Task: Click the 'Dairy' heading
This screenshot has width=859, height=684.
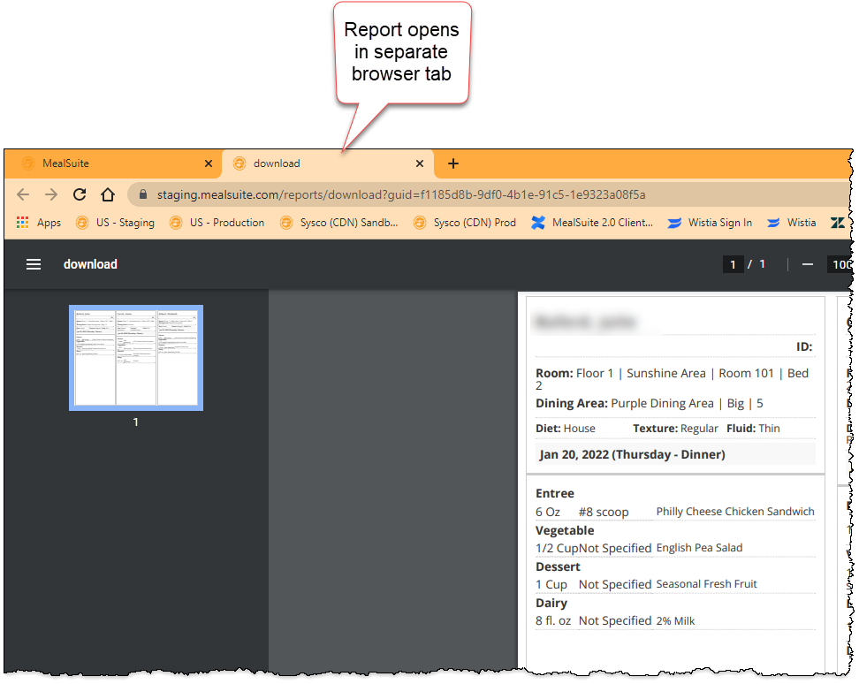Action: pos(551,603)
